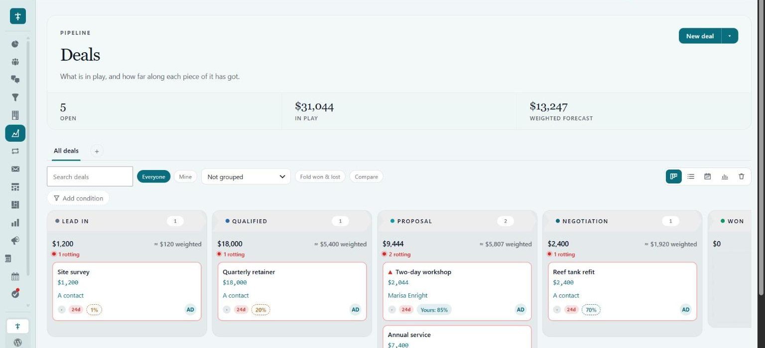The image size is (765, 348).
Task: Click the 1% probability badge on Site survey
Action: [94, 310]
